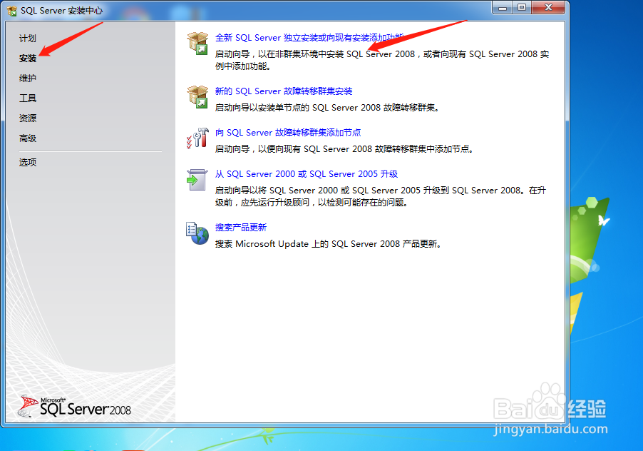This screenshot has width=643, height=451.
Task: Open the 计划 page in the sidebar
Action: [x=28, y=38]
